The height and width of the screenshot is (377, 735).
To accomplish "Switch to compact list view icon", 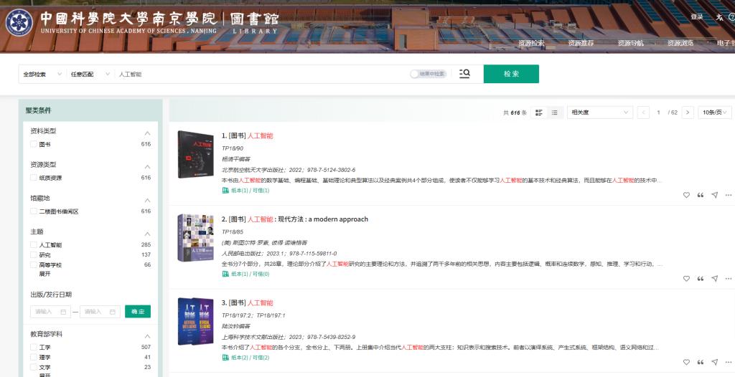I will [x=554, y=113].
